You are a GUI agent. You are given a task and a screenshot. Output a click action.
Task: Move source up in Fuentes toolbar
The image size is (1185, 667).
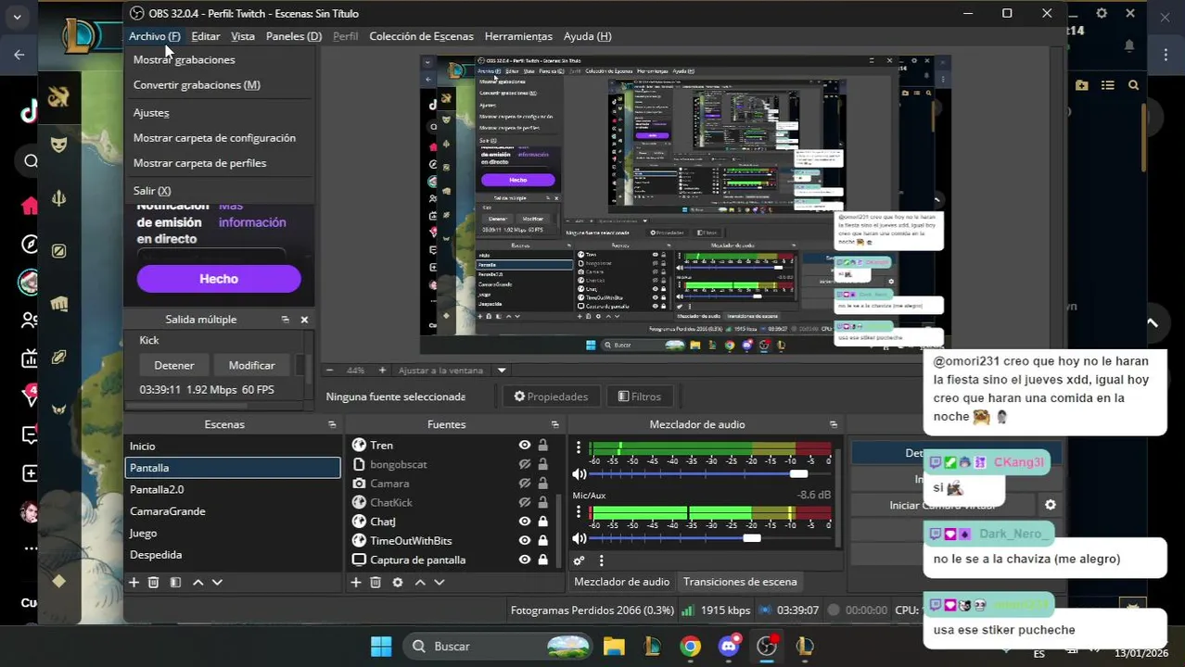pyautogui.click(x=420, y=583)
